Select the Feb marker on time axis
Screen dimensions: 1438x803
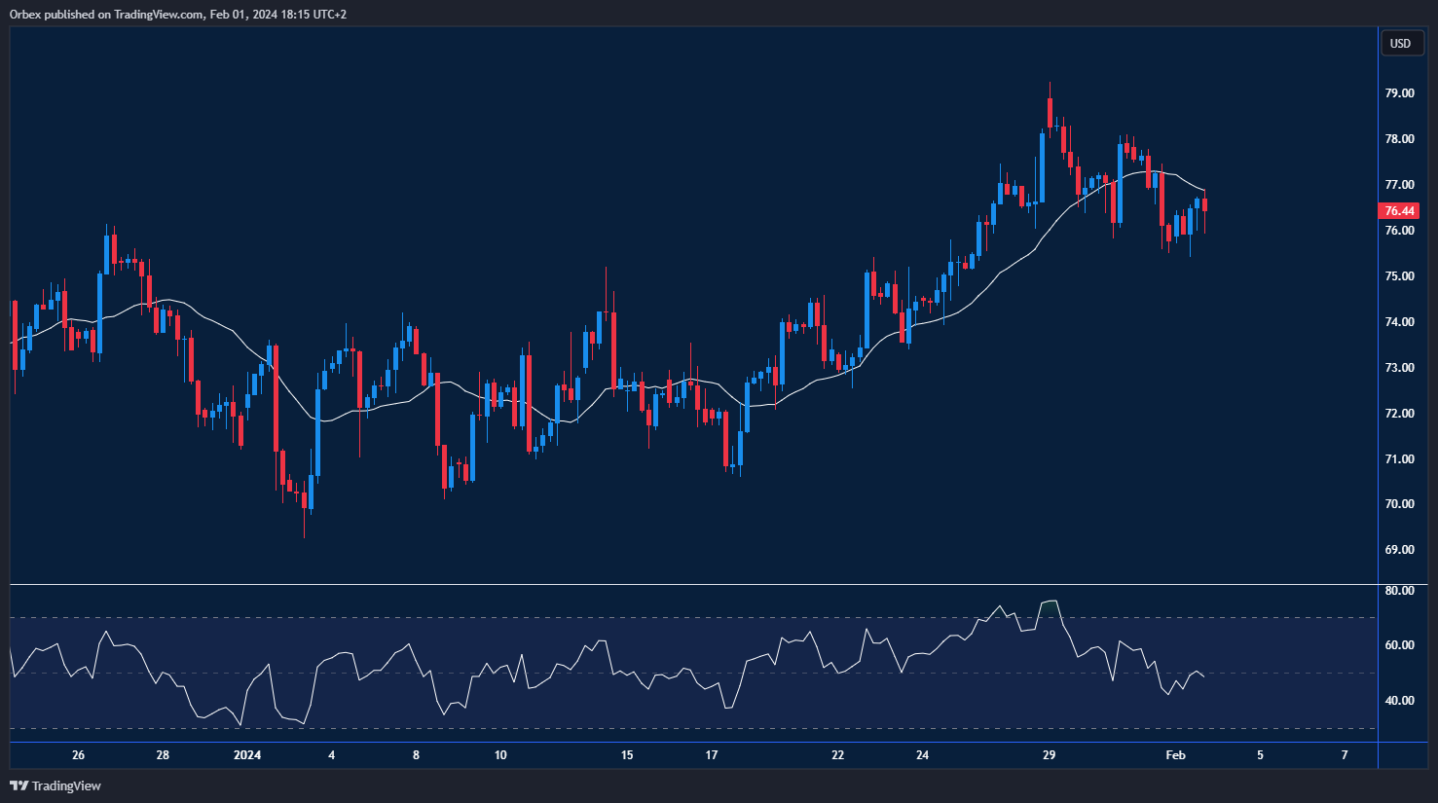(x=1175, y=755)
